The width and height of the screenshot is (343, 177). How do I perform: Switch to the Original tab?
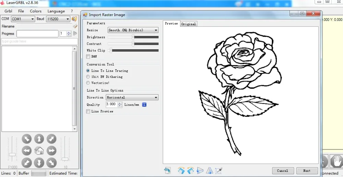(189, 24)
